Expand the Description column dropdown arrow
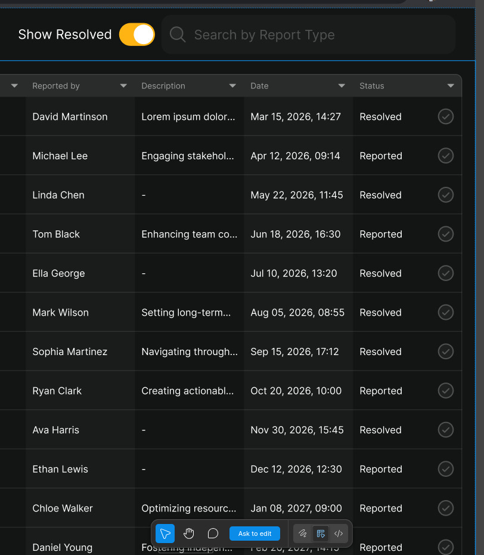 tap(232, 86)
